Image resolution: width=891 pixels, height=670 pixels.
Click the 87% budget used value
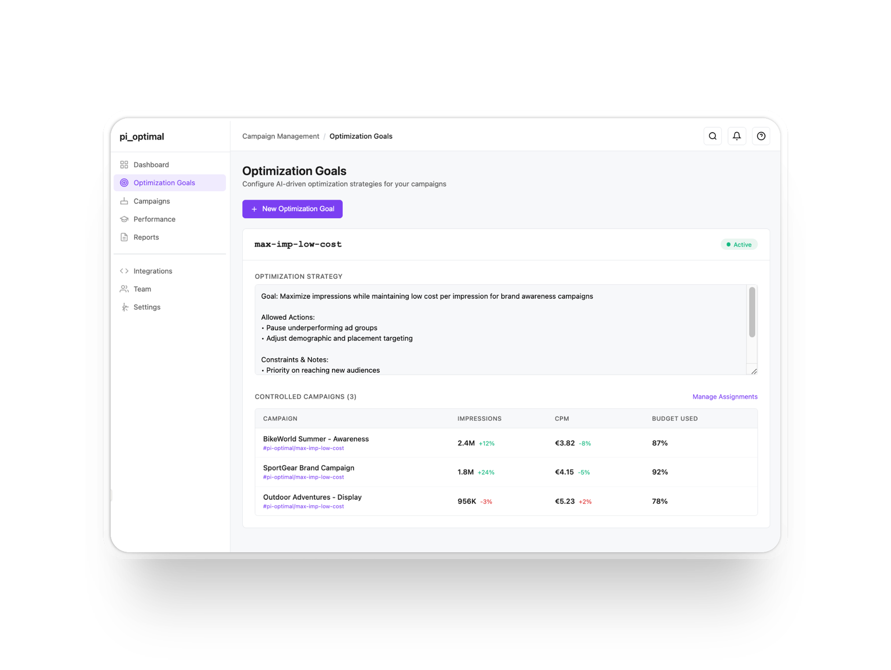pyautogui.click(x=660, y=443)
